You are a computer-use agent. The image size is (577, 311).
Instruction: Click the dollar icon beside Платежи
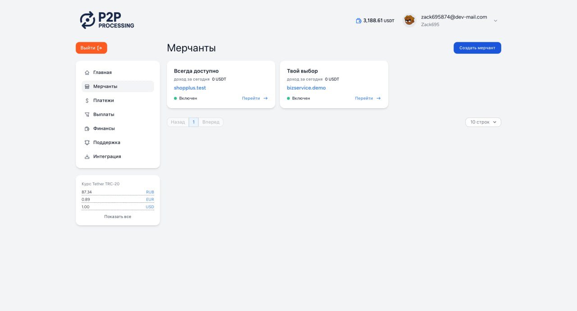click(x=87, y=101)
